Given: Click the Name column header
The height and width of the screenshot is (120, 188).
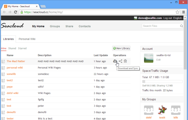Looking at the screenshot, I should point(10,55).
